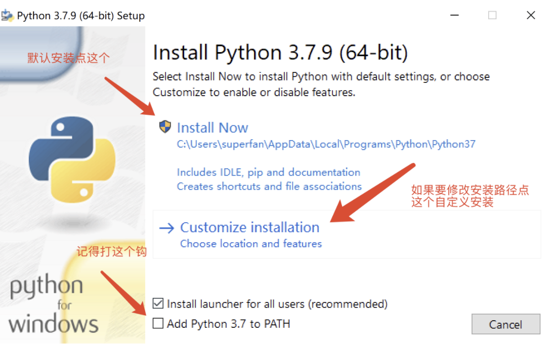
Task: Click "Creates shortcuts and file associations" text
Action: (269, 186)
